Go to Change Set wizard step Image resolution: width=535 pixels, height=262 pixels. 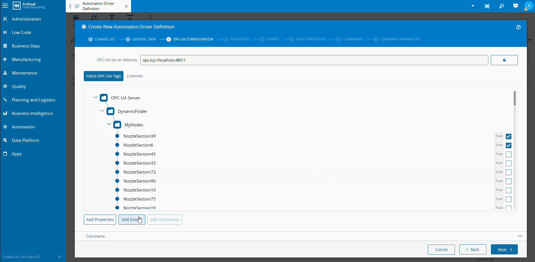coord(102,39)
